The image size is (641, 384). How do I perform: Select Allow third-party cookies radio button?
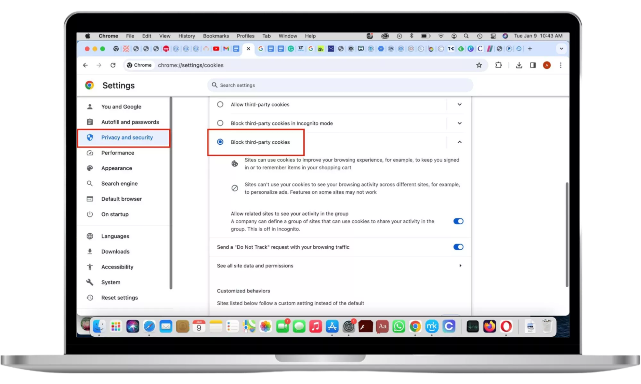tap(220, 104)
